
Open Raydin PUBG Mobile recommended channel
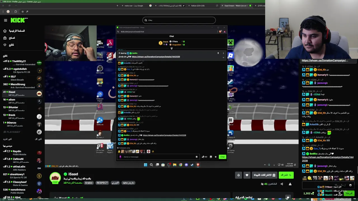point(22,153)
